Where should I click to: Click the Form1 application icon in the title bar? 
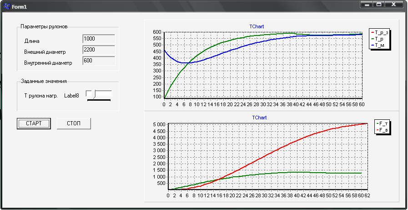[6, 6]
